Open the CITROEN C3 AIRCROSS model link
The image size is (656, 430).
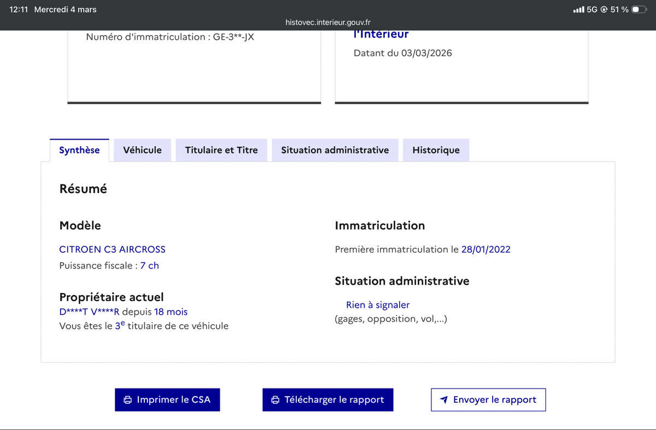(112, 249)
